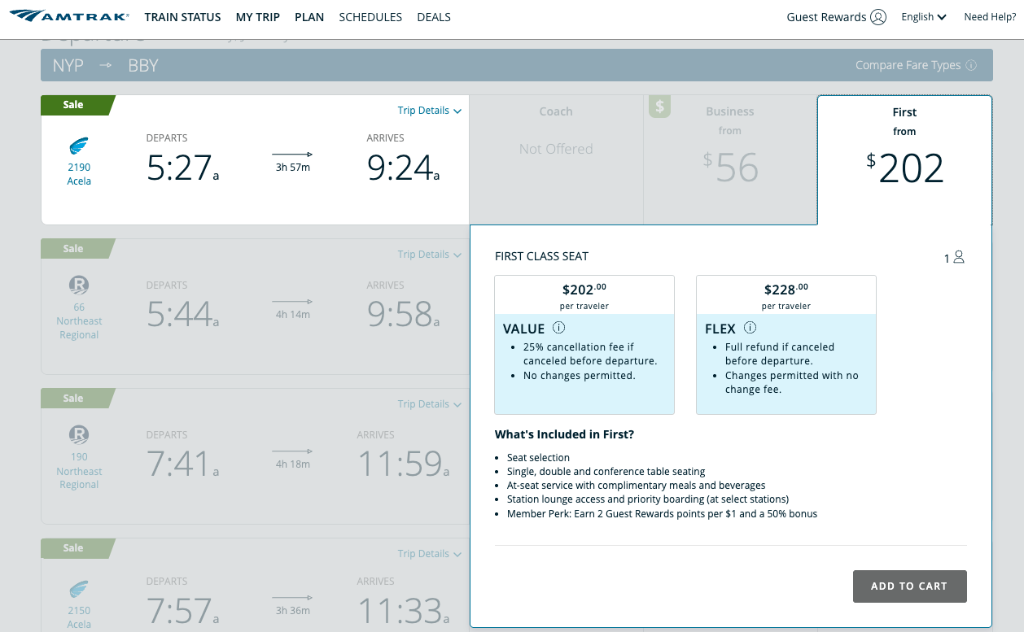Click the Northeast Regional 66 train icon

click(79, 285)
